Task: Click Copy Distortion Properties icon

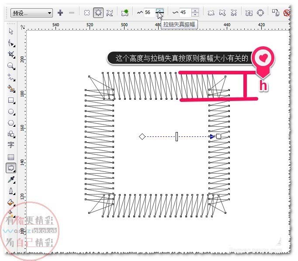Action: click(x=276, y=12)
